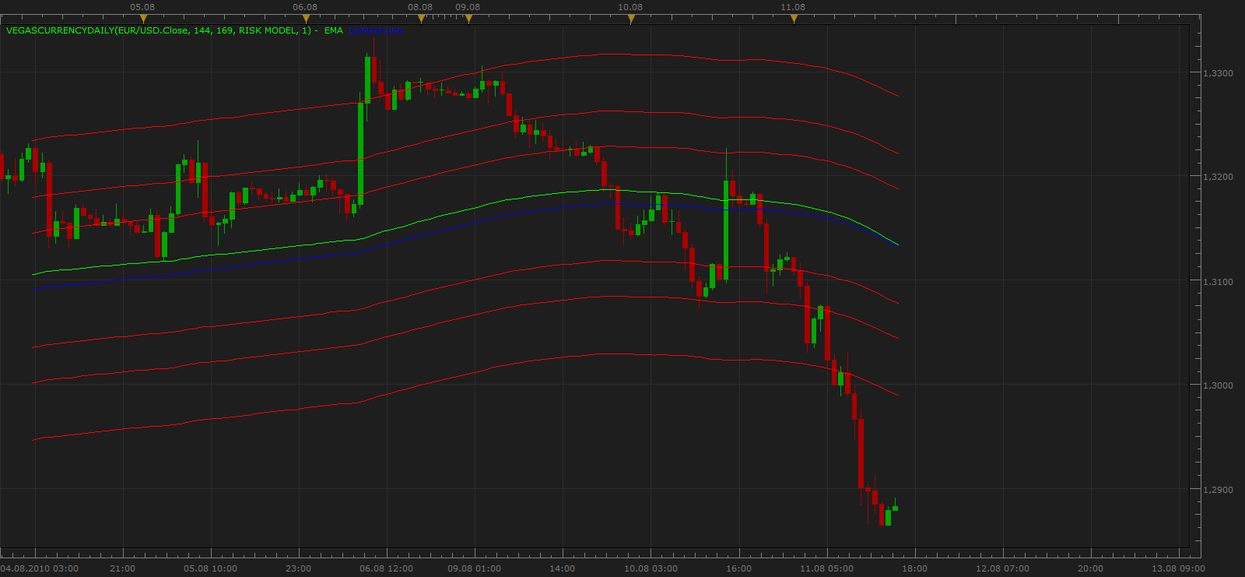This screenshot has width=1245, height=577.
Task: Click the 11.08 day marker triangle
Action: coord(794,19)
